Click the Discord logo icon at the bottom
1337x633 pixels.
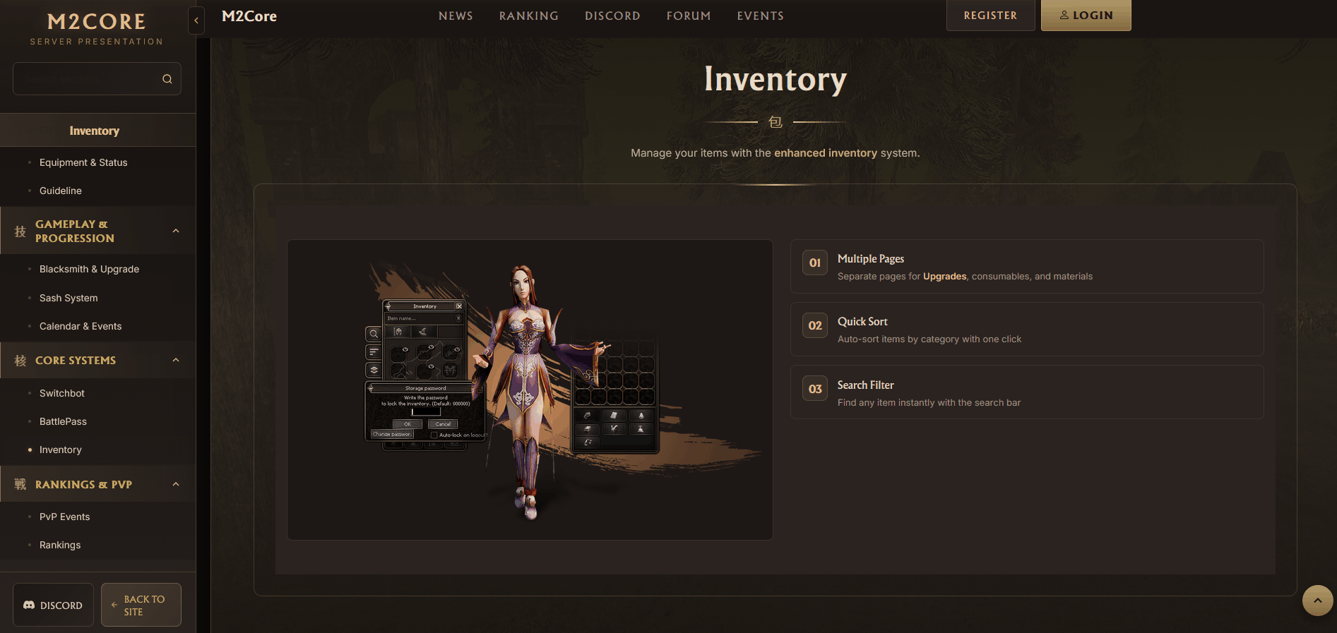[29, 605]
